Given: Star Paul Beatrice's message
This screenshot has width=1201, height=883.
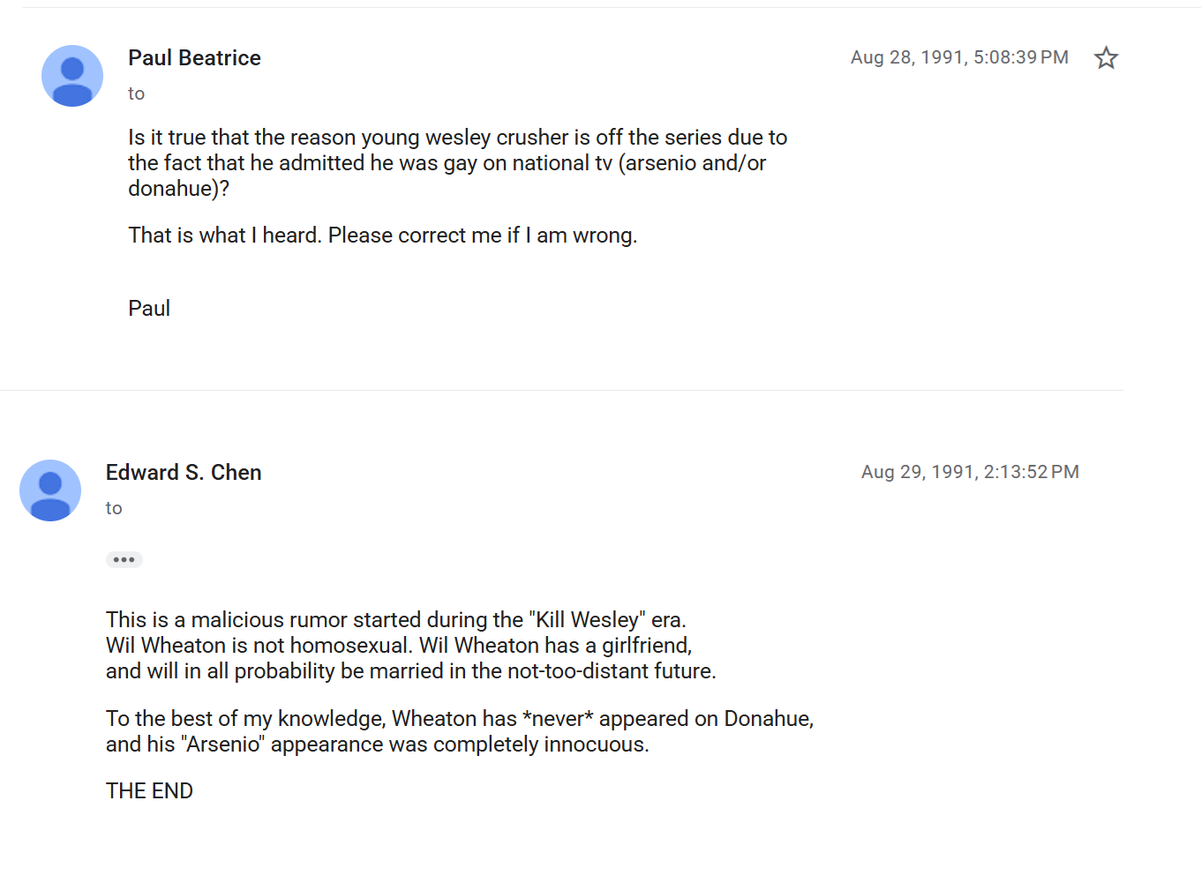Looking at the screenshot, I should point(1106,58).
